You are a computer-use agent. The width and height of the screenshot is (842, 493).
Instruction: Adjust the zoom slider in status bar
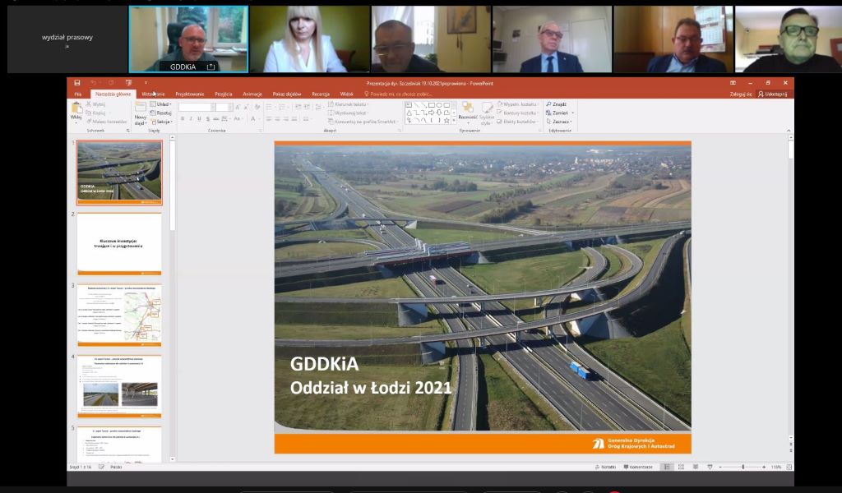coord(743,468)
